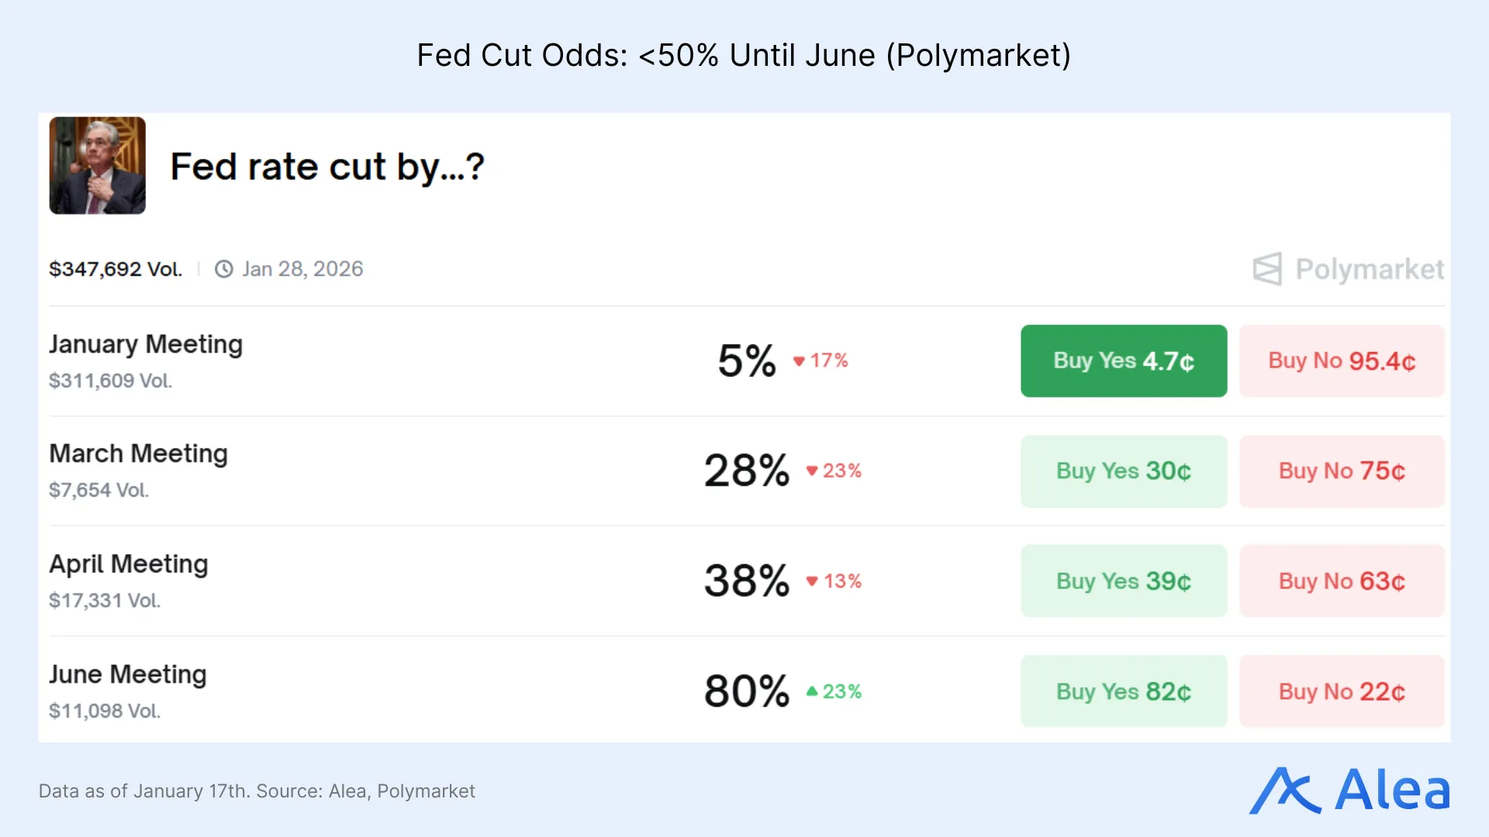
Task: Select the Fed rate cut by...? title
Action: [327, 166]
